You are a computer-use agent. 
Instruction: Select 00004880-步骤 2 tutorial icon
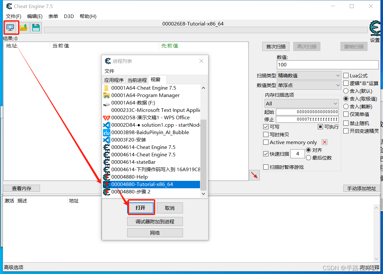pos(106,192)
